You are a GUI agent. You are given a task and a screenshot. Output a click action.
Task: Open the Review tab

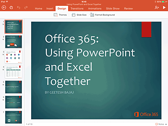point(128,9)
